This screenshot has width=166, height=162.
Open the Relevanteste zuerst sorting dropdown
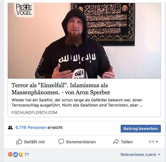pyautogui.click(x=140, y=155)
